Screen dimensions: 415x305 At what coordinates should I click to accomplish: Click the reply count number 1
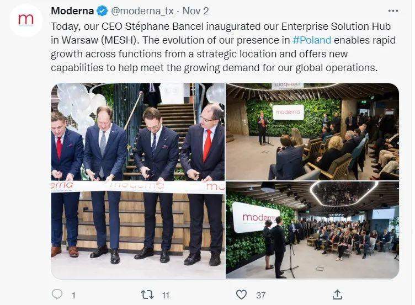(73, 295)
